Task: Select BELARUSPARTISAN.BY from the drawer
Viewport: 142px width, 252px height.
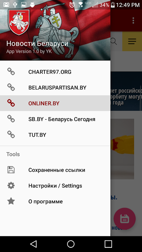Action: tap(55, 88)
